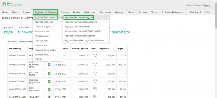Open the Administrasi menu
The width and height of the screenshot is (217, 98).
click(90, 12)
